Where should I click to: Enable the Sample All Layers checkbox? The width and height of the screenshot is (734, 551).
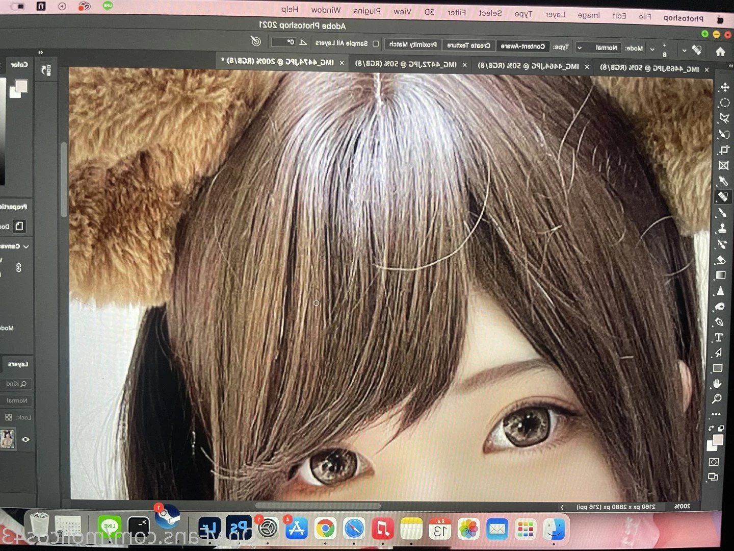376,44
